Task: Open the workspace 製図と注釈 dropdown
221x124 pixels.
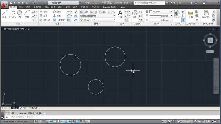Action: click(x=64, y=3)
